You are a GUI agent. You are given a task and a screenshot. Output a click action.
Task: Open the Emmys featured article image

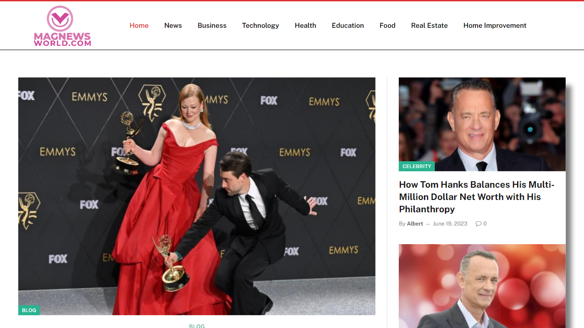pos(197,196)
